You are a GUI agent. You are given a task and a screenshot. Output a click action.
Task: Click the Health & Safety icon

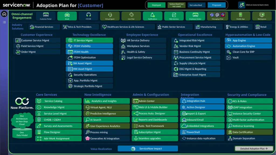coord(123,52)
